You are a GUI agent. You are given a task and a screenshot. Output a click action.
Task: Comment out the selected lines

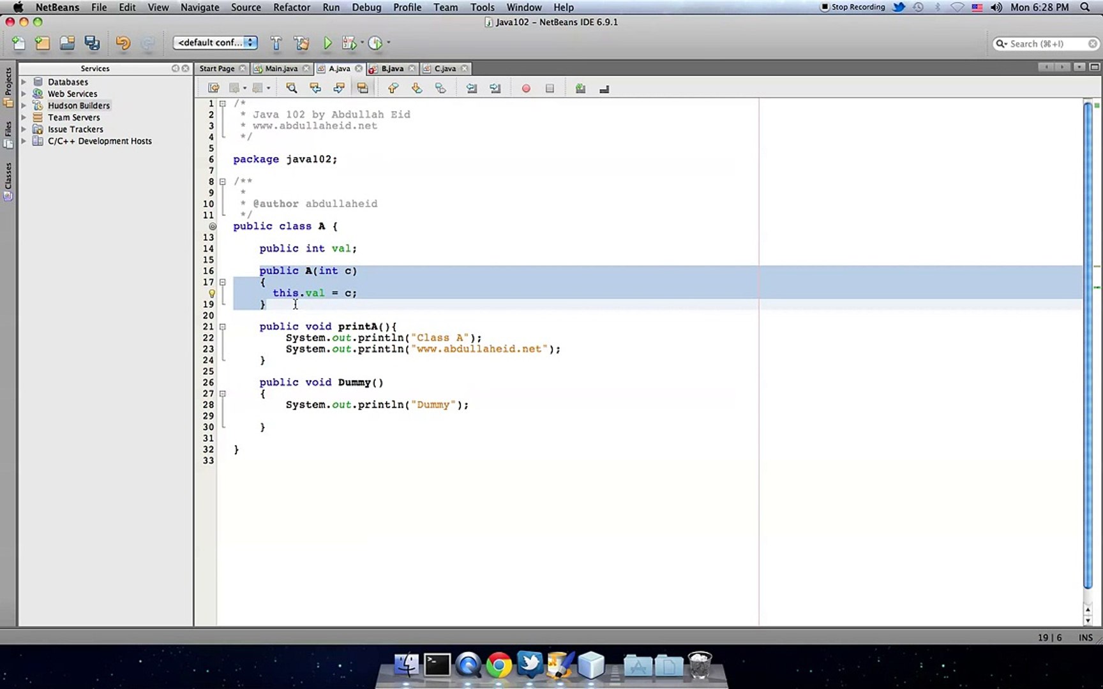580,88
